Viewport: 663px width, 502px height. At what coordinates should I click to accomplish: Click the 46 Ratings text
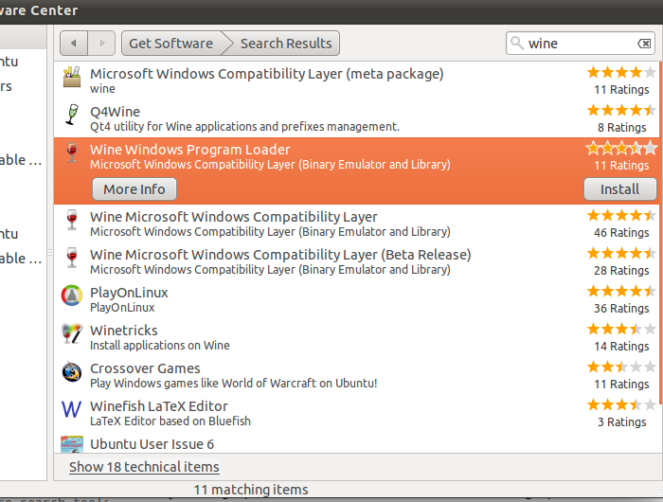(621, 233)
